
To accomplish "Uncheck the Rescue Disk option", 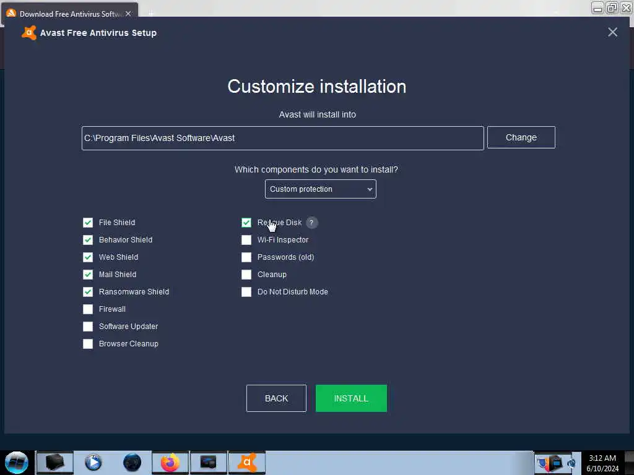I will (246, 223).
